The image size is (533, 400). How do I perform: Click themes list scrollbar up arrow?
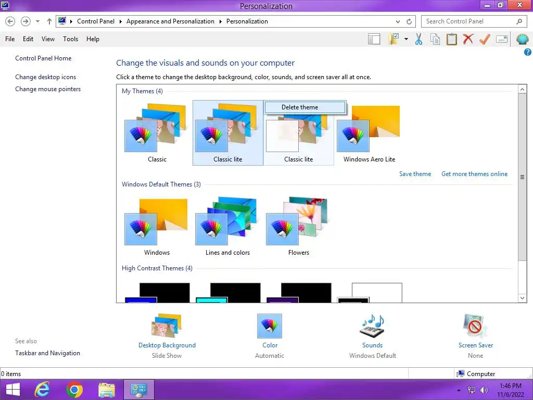(523, 89)
